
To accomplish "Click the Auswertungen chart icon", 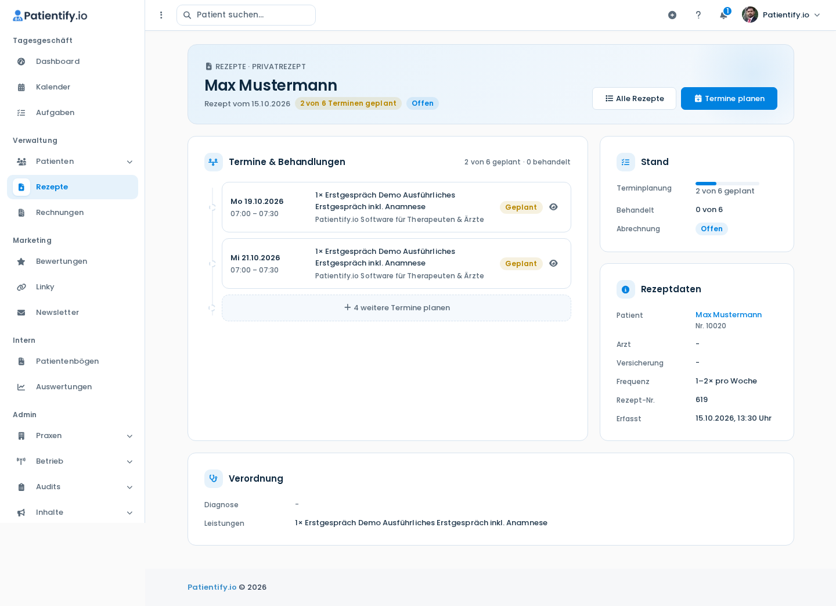I will pyautogui.click(x=21, y=387).
